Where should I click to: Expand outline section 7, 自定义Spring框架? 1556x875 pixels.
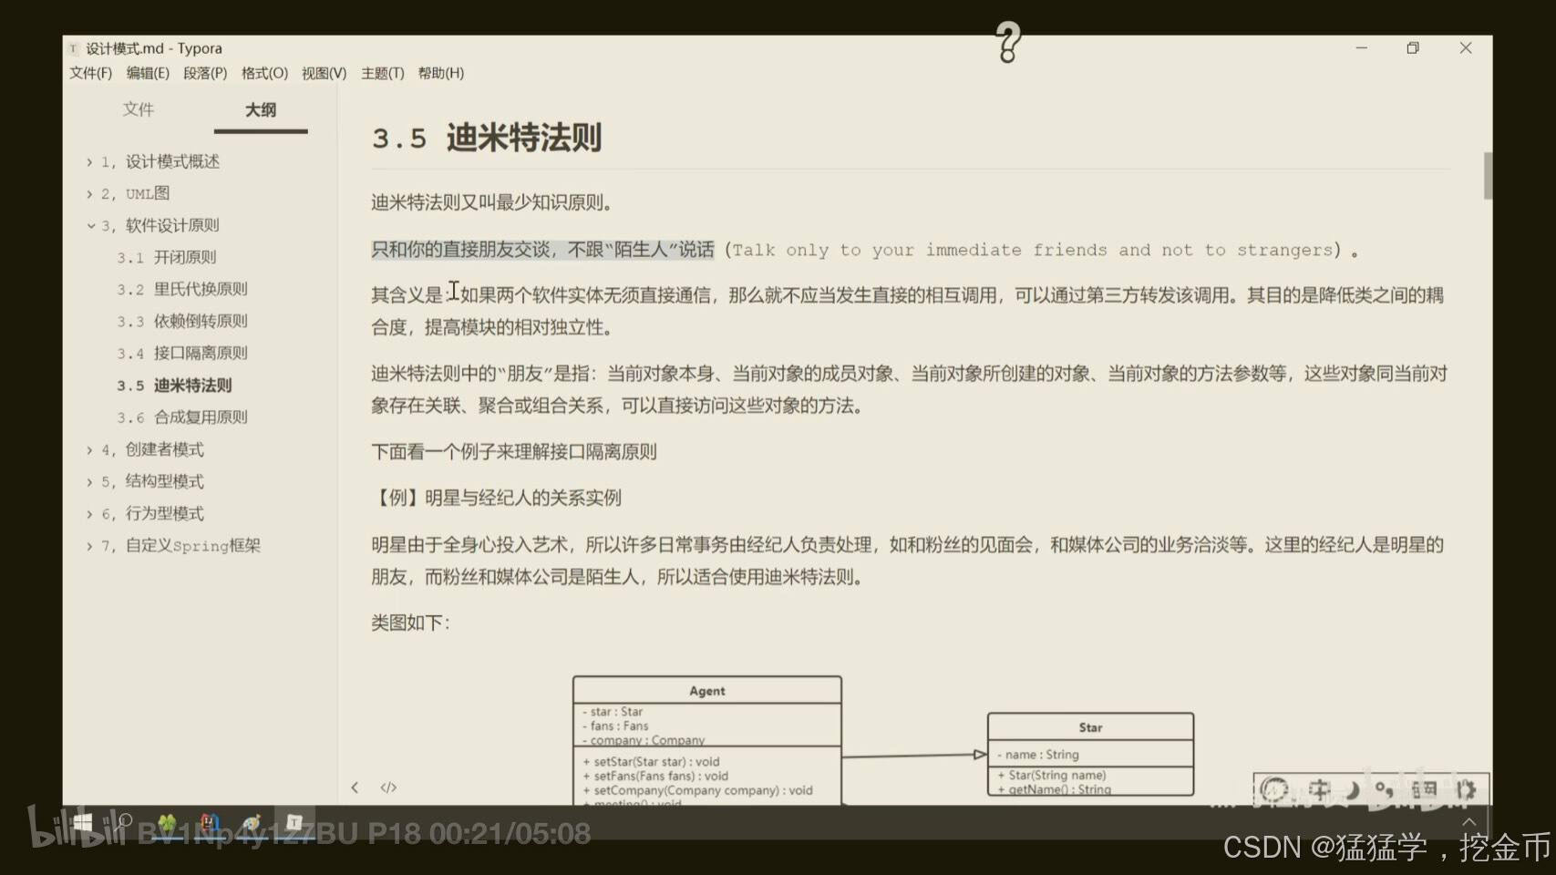tap(89, 546)
